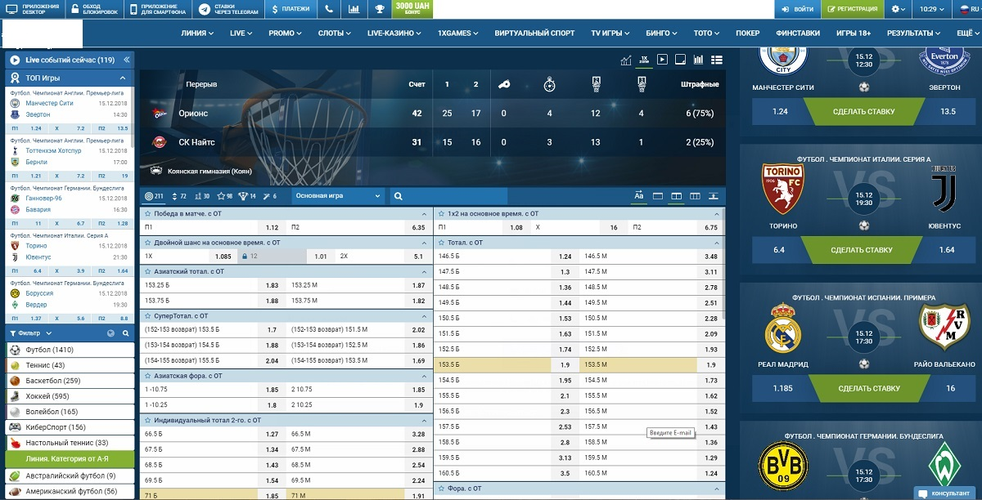The image size is (982, 500).
Task: Collapse all markets icon
Action: [714, 196]
